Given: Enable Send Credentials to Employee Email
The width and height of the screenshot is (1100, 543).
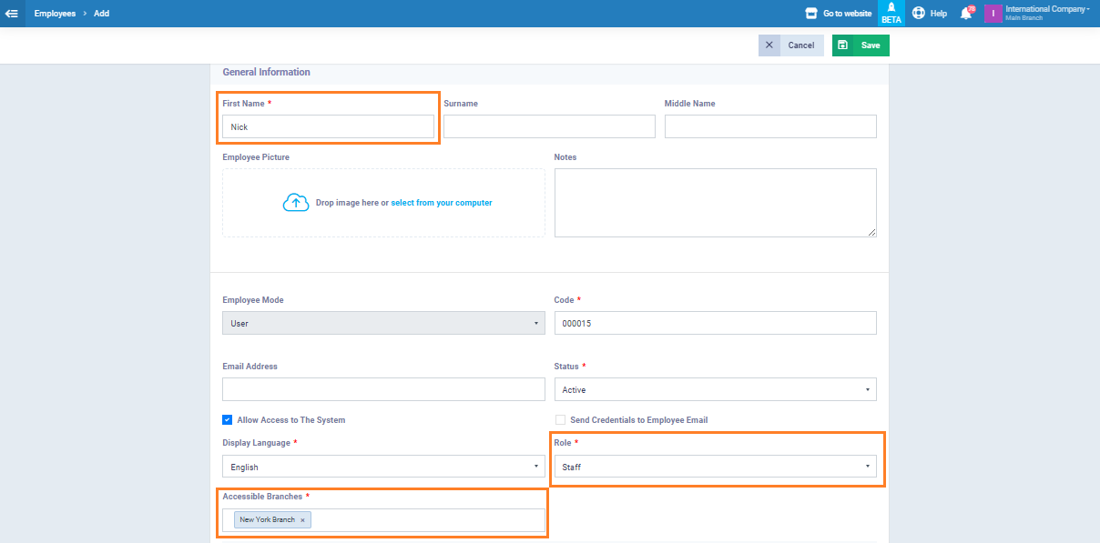Looking at the screenshot, I should (x=560, y=420).
